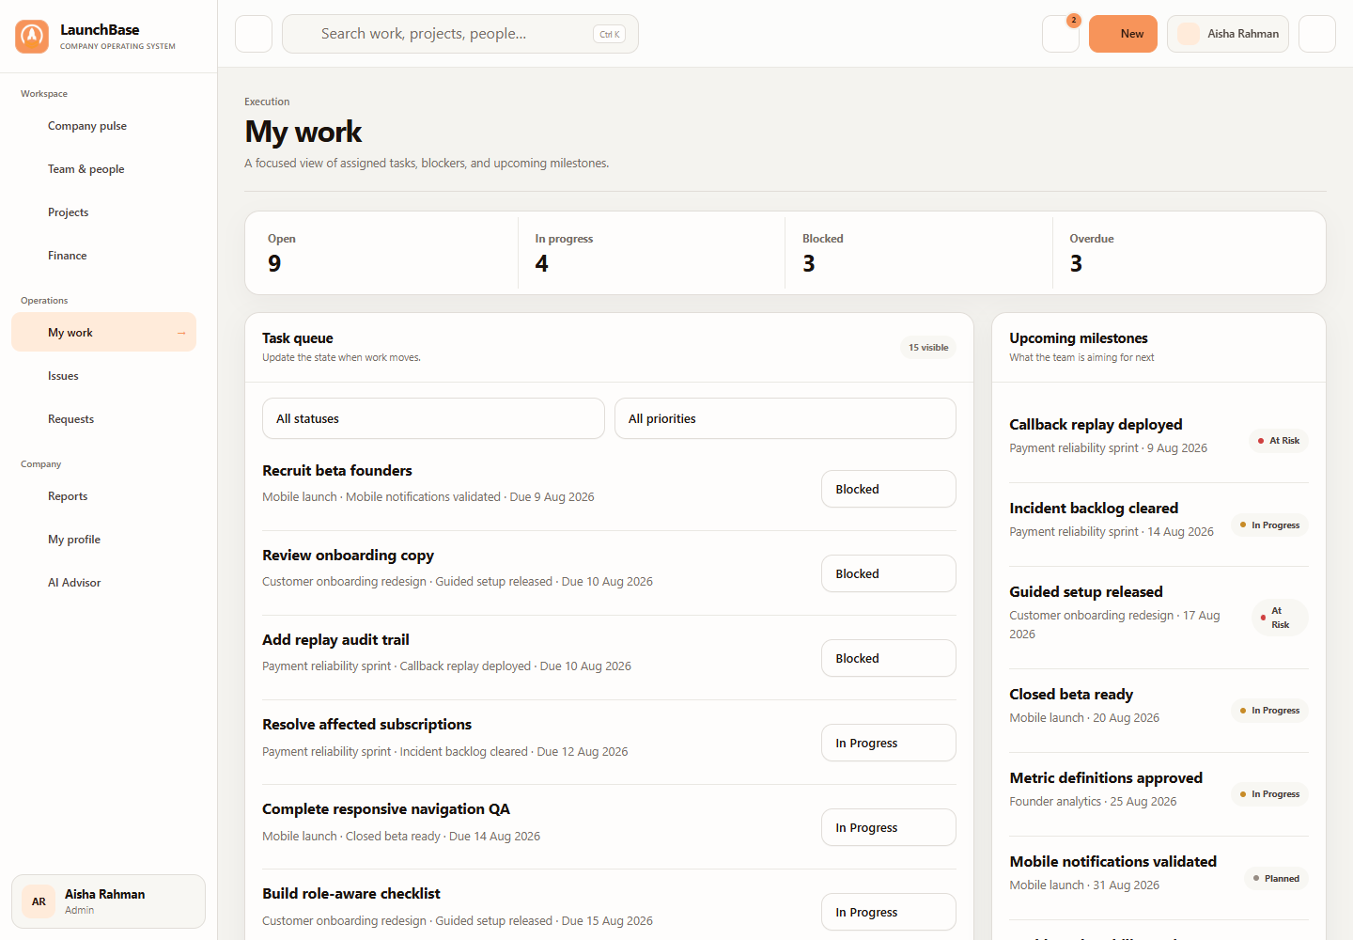Click the Aisha Rahman Admin card in sidebar

[x=108, y=901]
